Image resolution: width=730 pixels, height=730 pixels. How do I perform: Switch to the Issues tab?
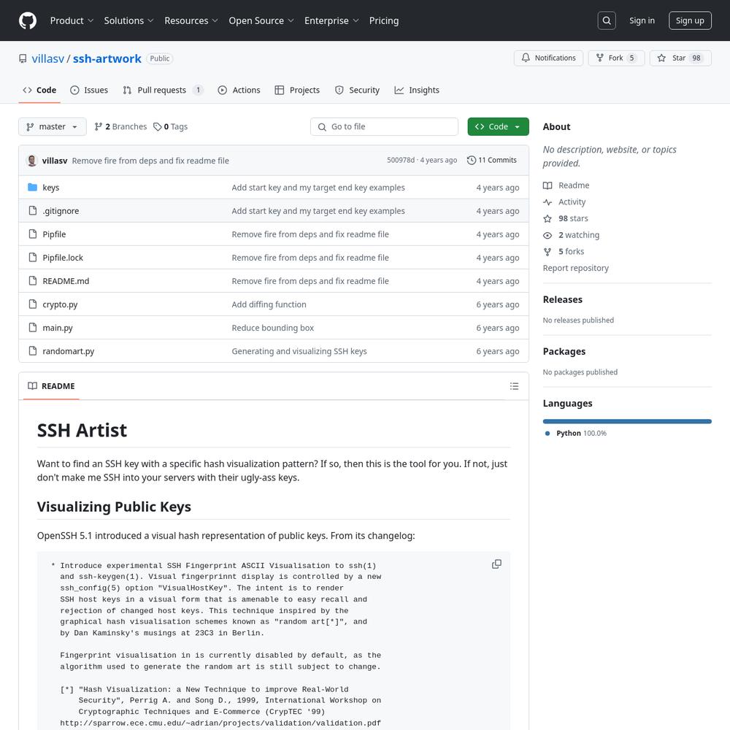[89, 90]
